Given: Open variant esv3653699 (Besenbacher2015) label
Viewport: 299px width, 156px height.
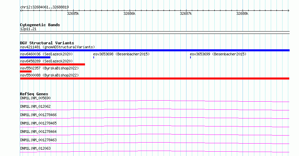Looking at the screenshot, I should coord(218,54).
